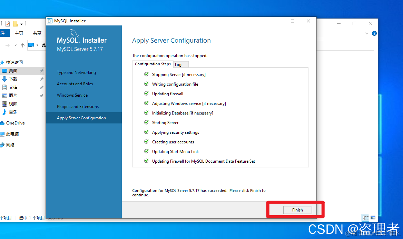Click the pin icon next to 下载
This screenshot has height=239, width=403.
coord(41,79)
